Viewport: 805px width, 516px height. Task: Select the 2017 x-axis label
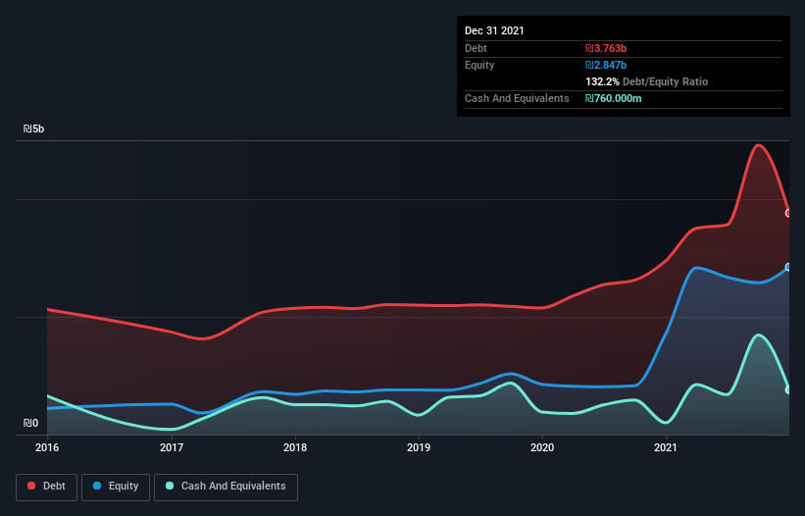point(172,447)
